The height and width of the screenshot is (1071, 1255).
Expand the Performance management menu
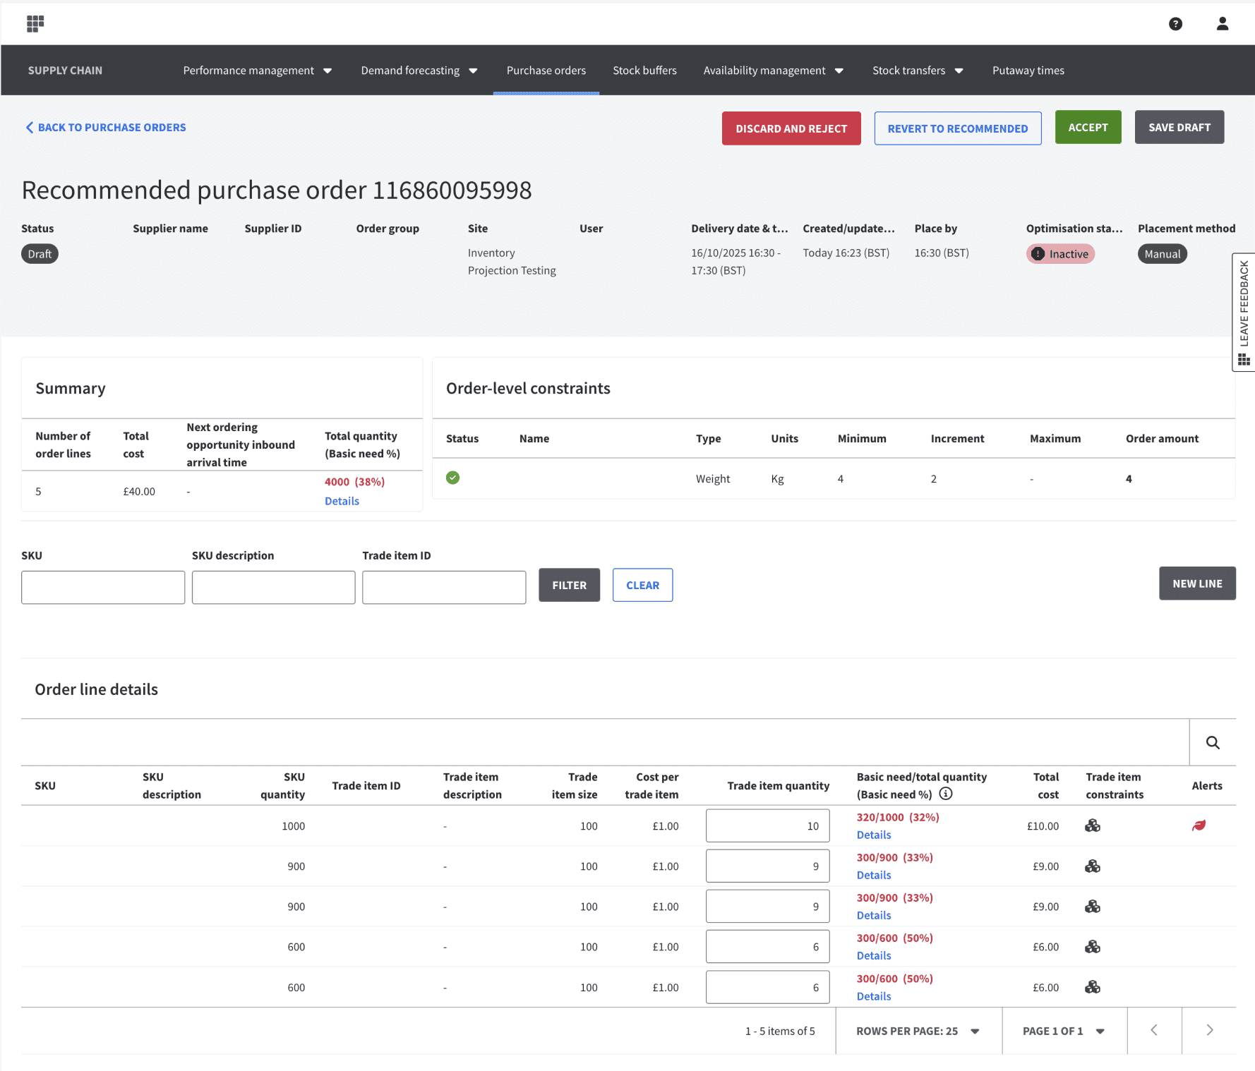[258, 71]
